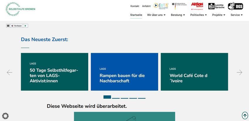Expand the Projekte dropdown menu

click(219, 15)
